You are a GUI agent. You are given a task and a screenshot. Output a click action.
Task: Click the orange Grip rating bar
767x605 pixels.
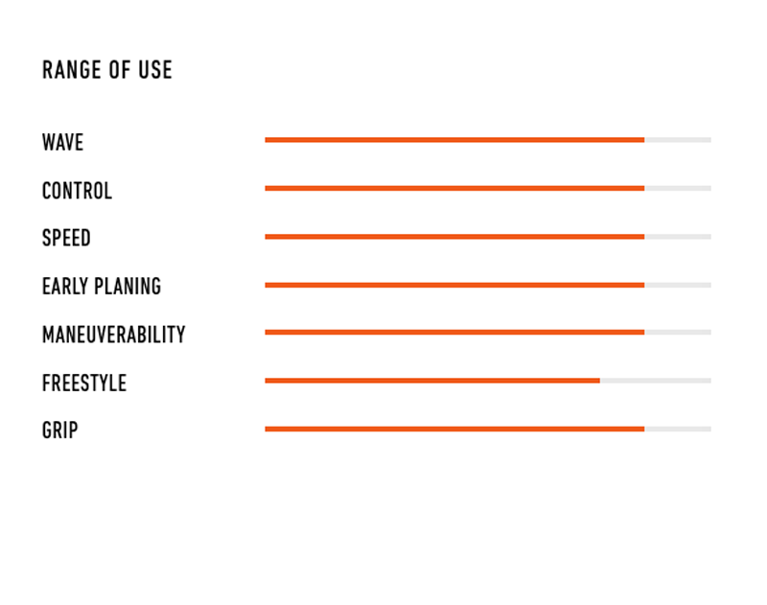(454, 429)
